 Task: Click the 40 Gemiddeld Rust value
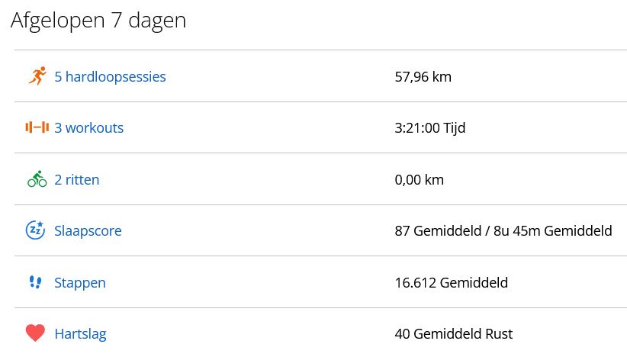click(x=454, y=333)
